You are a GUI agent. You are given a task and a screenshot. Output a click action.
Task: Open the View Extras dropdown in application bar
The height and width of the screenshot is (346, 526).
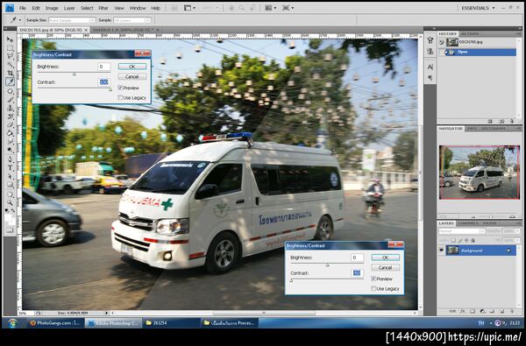[x=189, y=8]
